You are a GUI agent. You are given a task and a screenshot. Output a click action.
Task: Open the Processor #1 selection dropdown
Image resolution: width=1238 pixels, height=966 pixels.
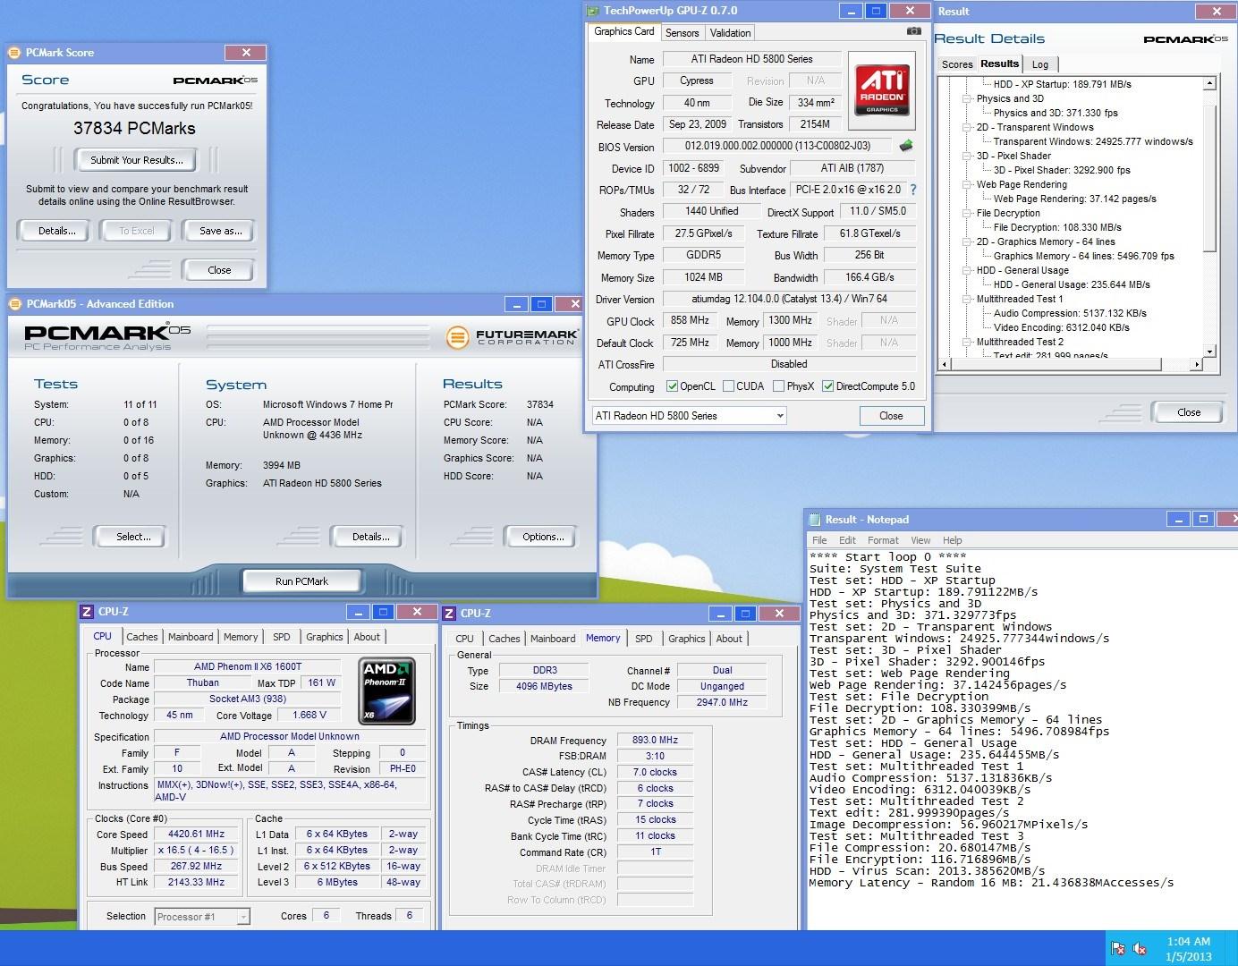point(201,917)
